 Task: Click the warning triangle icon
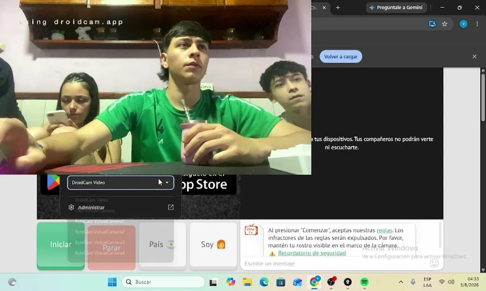click(272, 253)
